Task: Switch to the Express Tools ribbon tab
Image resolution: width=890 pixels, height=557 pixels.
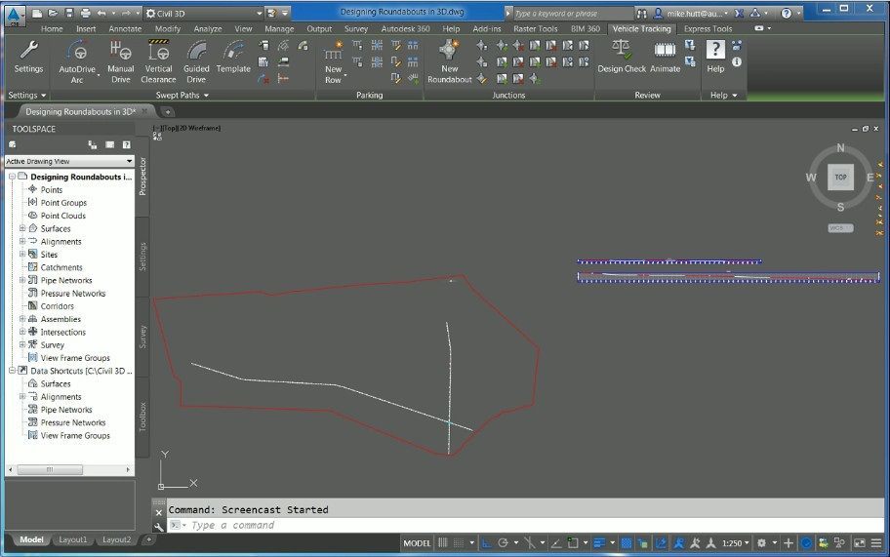Action: (708, 28)
